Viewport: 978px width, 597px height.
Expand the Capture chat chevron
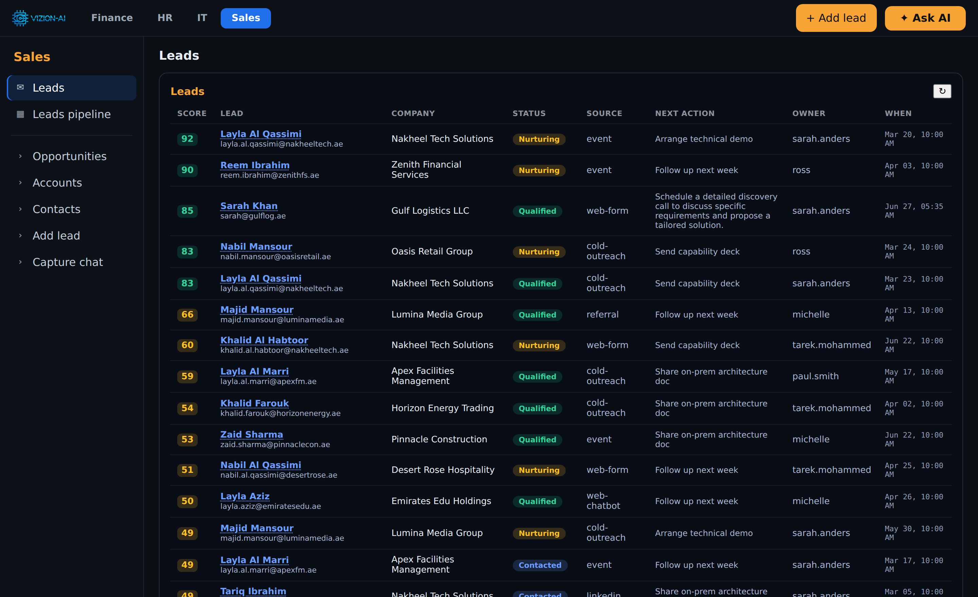tap(20, 262)
